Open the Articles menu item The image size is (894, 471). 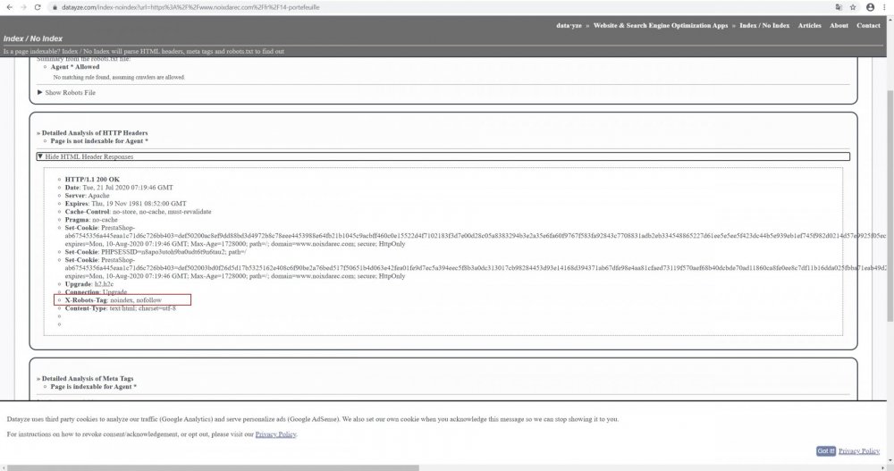click(809, 26)
